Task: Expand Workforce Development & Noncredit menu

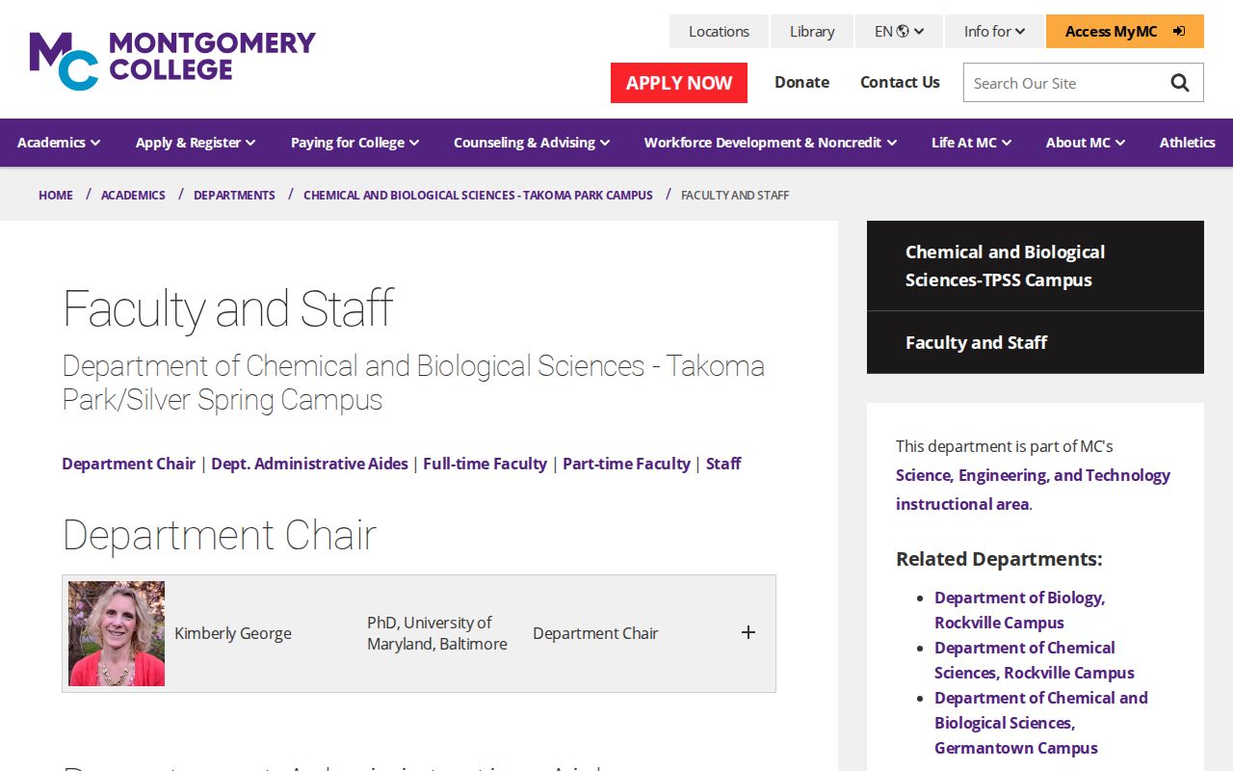Action: tap(771, 143)
